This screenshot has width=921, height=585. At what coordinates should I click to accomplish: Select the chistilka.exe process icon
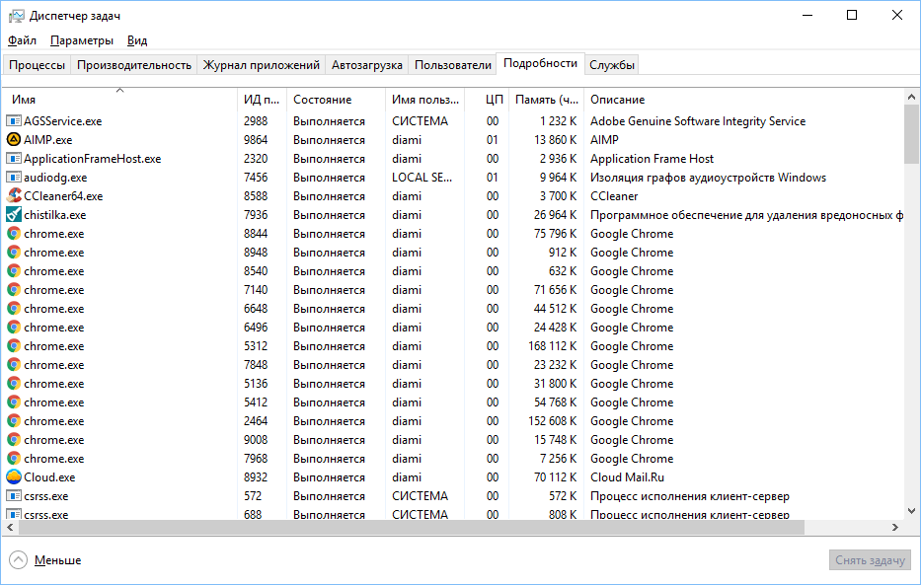point(14,215)
